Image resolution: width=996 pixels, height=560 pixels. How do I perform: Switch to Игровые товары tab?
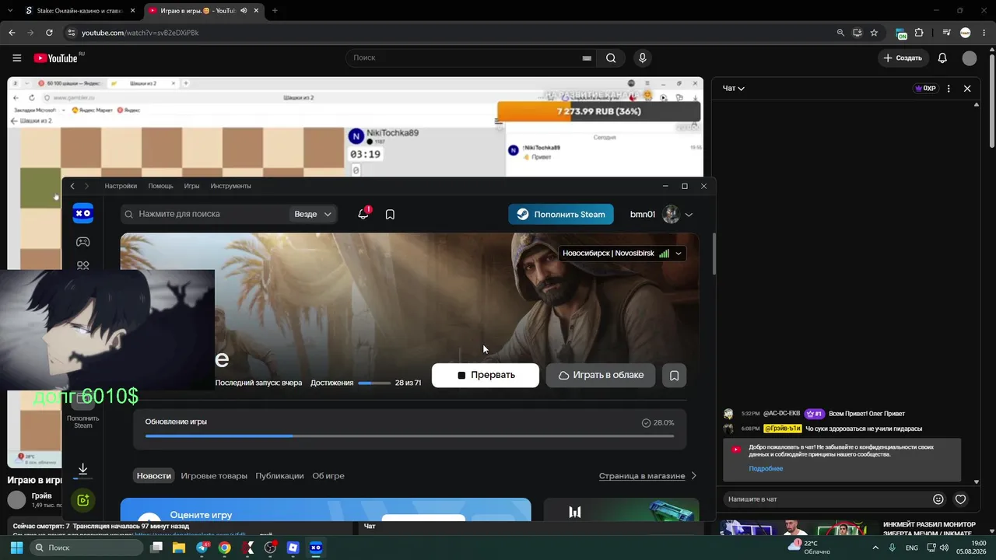pyautogui.click(x=214, y=476)
